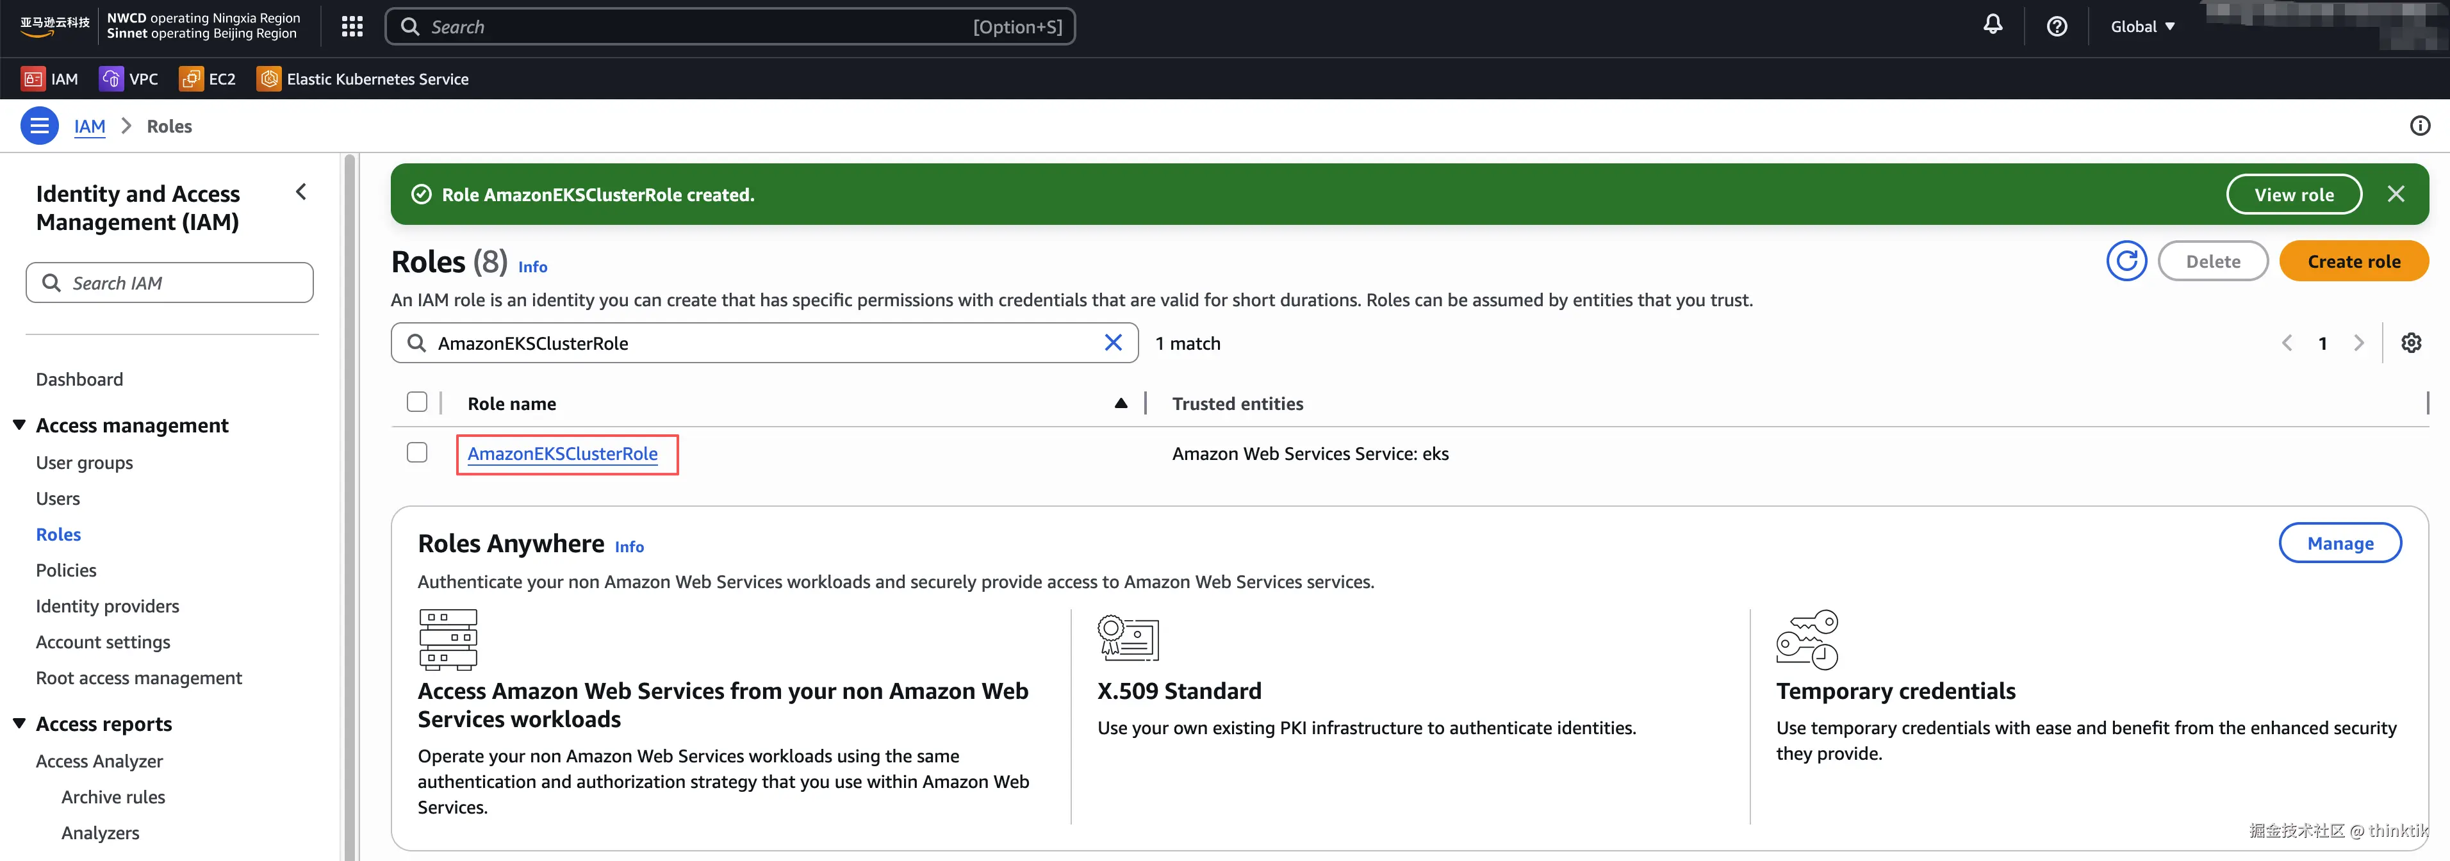Check the AmazonEKSClusterRole row checkbox
2450x861 pixels.
click(x=416, y=453)
